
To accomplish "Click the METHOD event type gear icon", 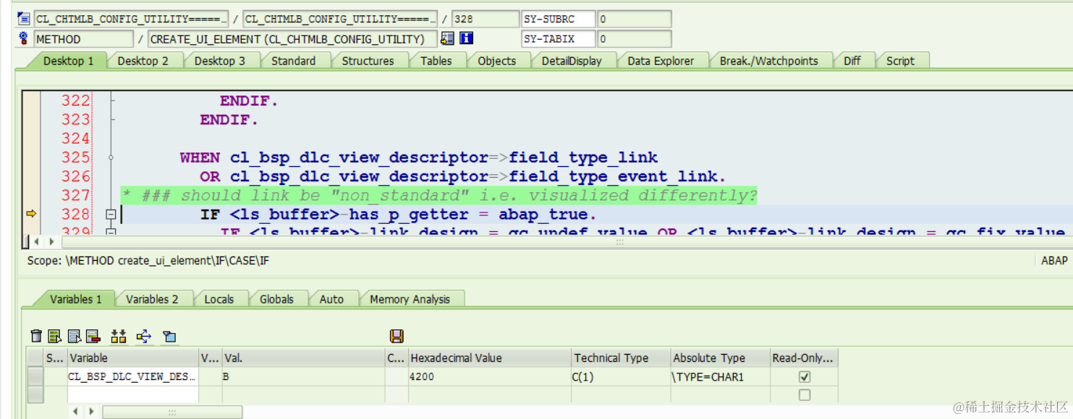I will 24,38.
